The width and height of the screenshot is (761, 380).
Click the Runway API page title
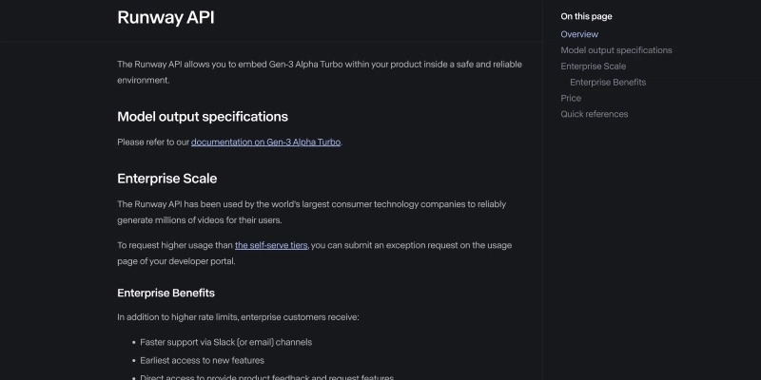pos(166,17)
